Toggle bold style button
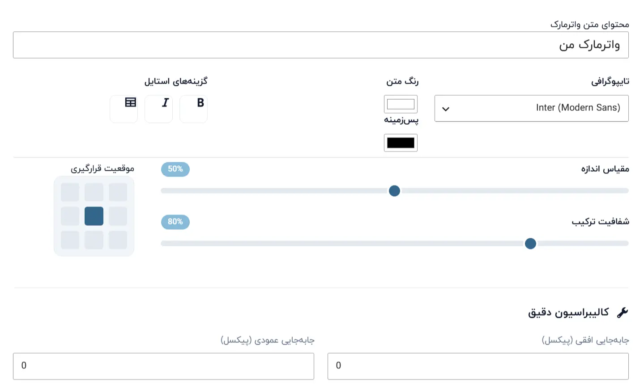The height and width of the screenshot is (392, 644). point(193,109)
